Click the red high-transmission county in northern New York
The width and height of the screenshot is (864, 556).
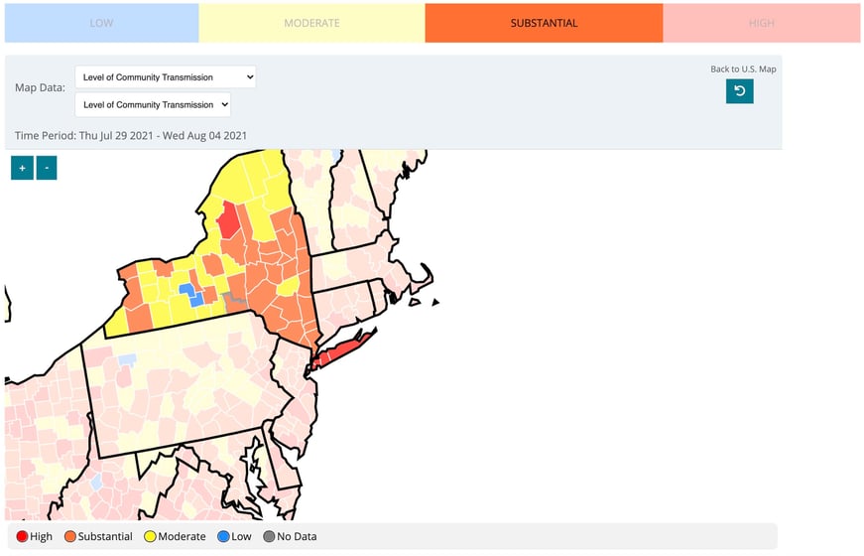(227, 220)
